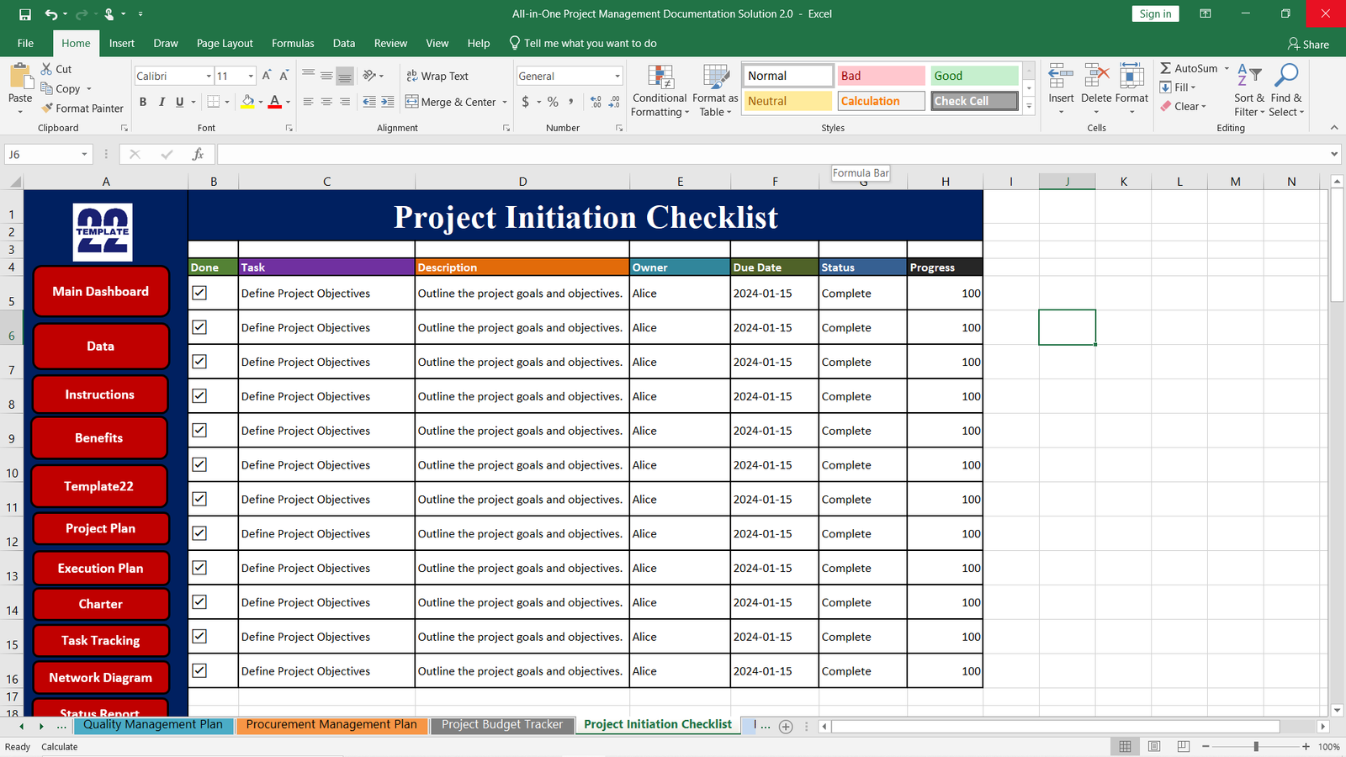Click the Center align icon
1346x757 pixels.
[x=326, y=102]
